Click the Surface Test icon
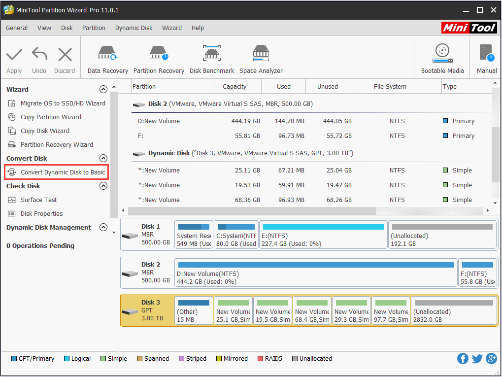This screenshot has height=377, width=502. (x=12, y=200)
